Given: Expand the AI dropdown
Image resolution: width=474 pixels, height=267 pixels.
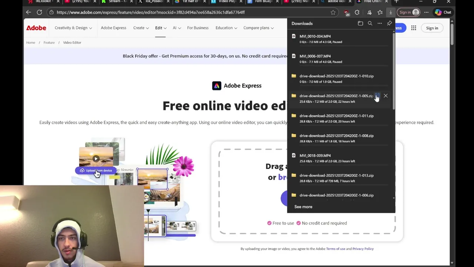Looking at the screenshot, I should click(x=177, y=28).
